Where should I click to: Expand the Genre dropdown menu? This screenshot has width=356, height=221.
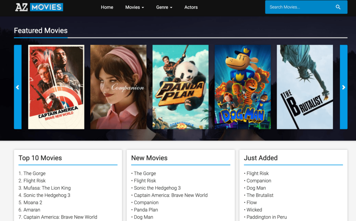point(164,7)
